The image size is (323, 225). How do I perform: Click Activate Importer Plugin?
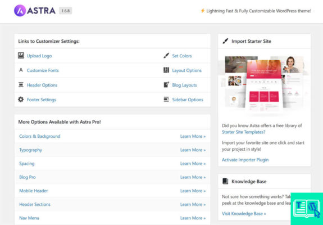pyautogui.click(x=245, y=160)
